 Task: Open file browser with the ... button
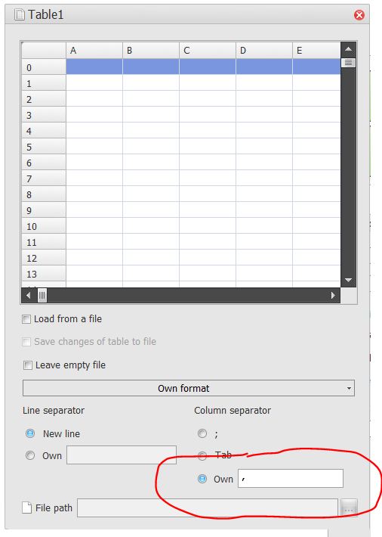[349, 508]
